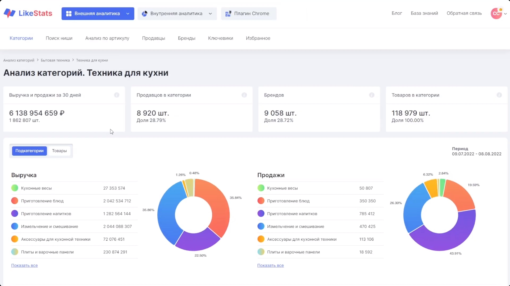Open the База знаний link
The width and height of the screenshot is (510, 286).
click(424, 13)
